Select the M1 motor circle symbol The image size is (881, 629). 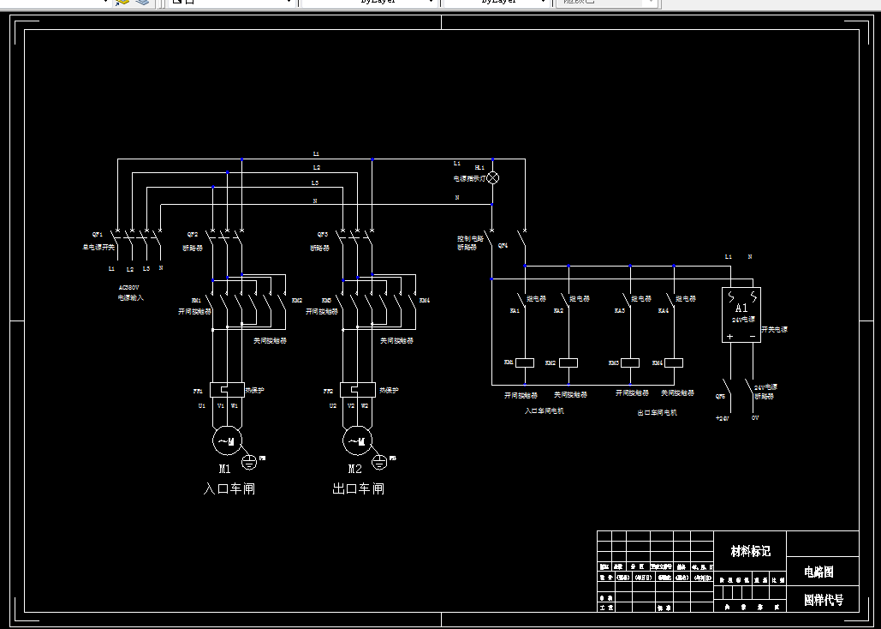(x=227, y=441)
